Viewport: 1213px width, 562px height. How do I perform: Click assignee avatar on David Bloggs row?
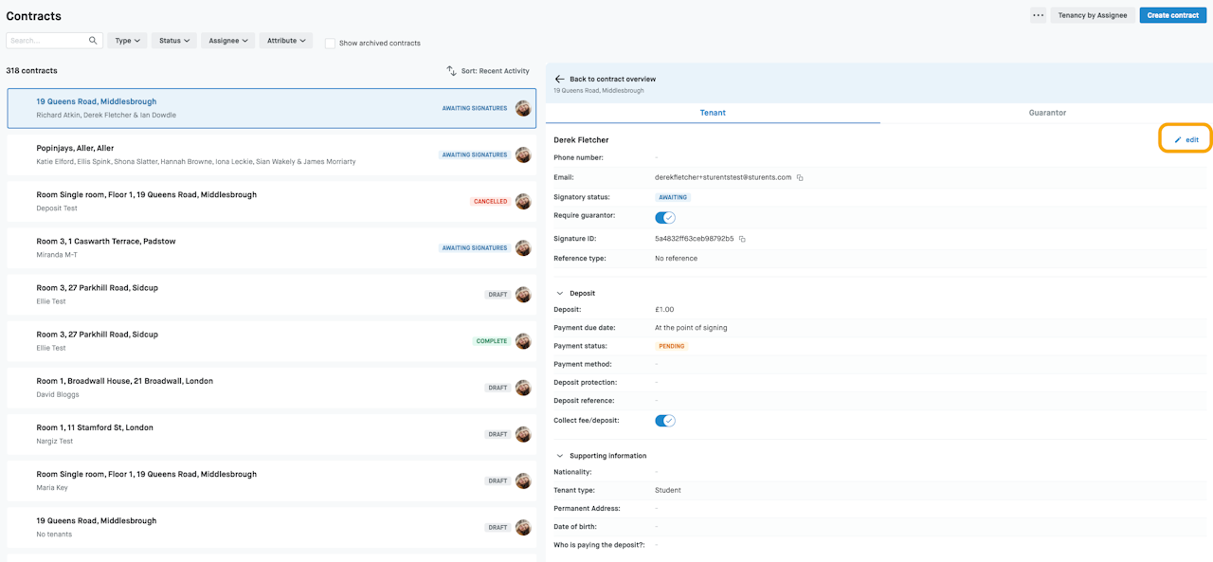tap(523, 388)
